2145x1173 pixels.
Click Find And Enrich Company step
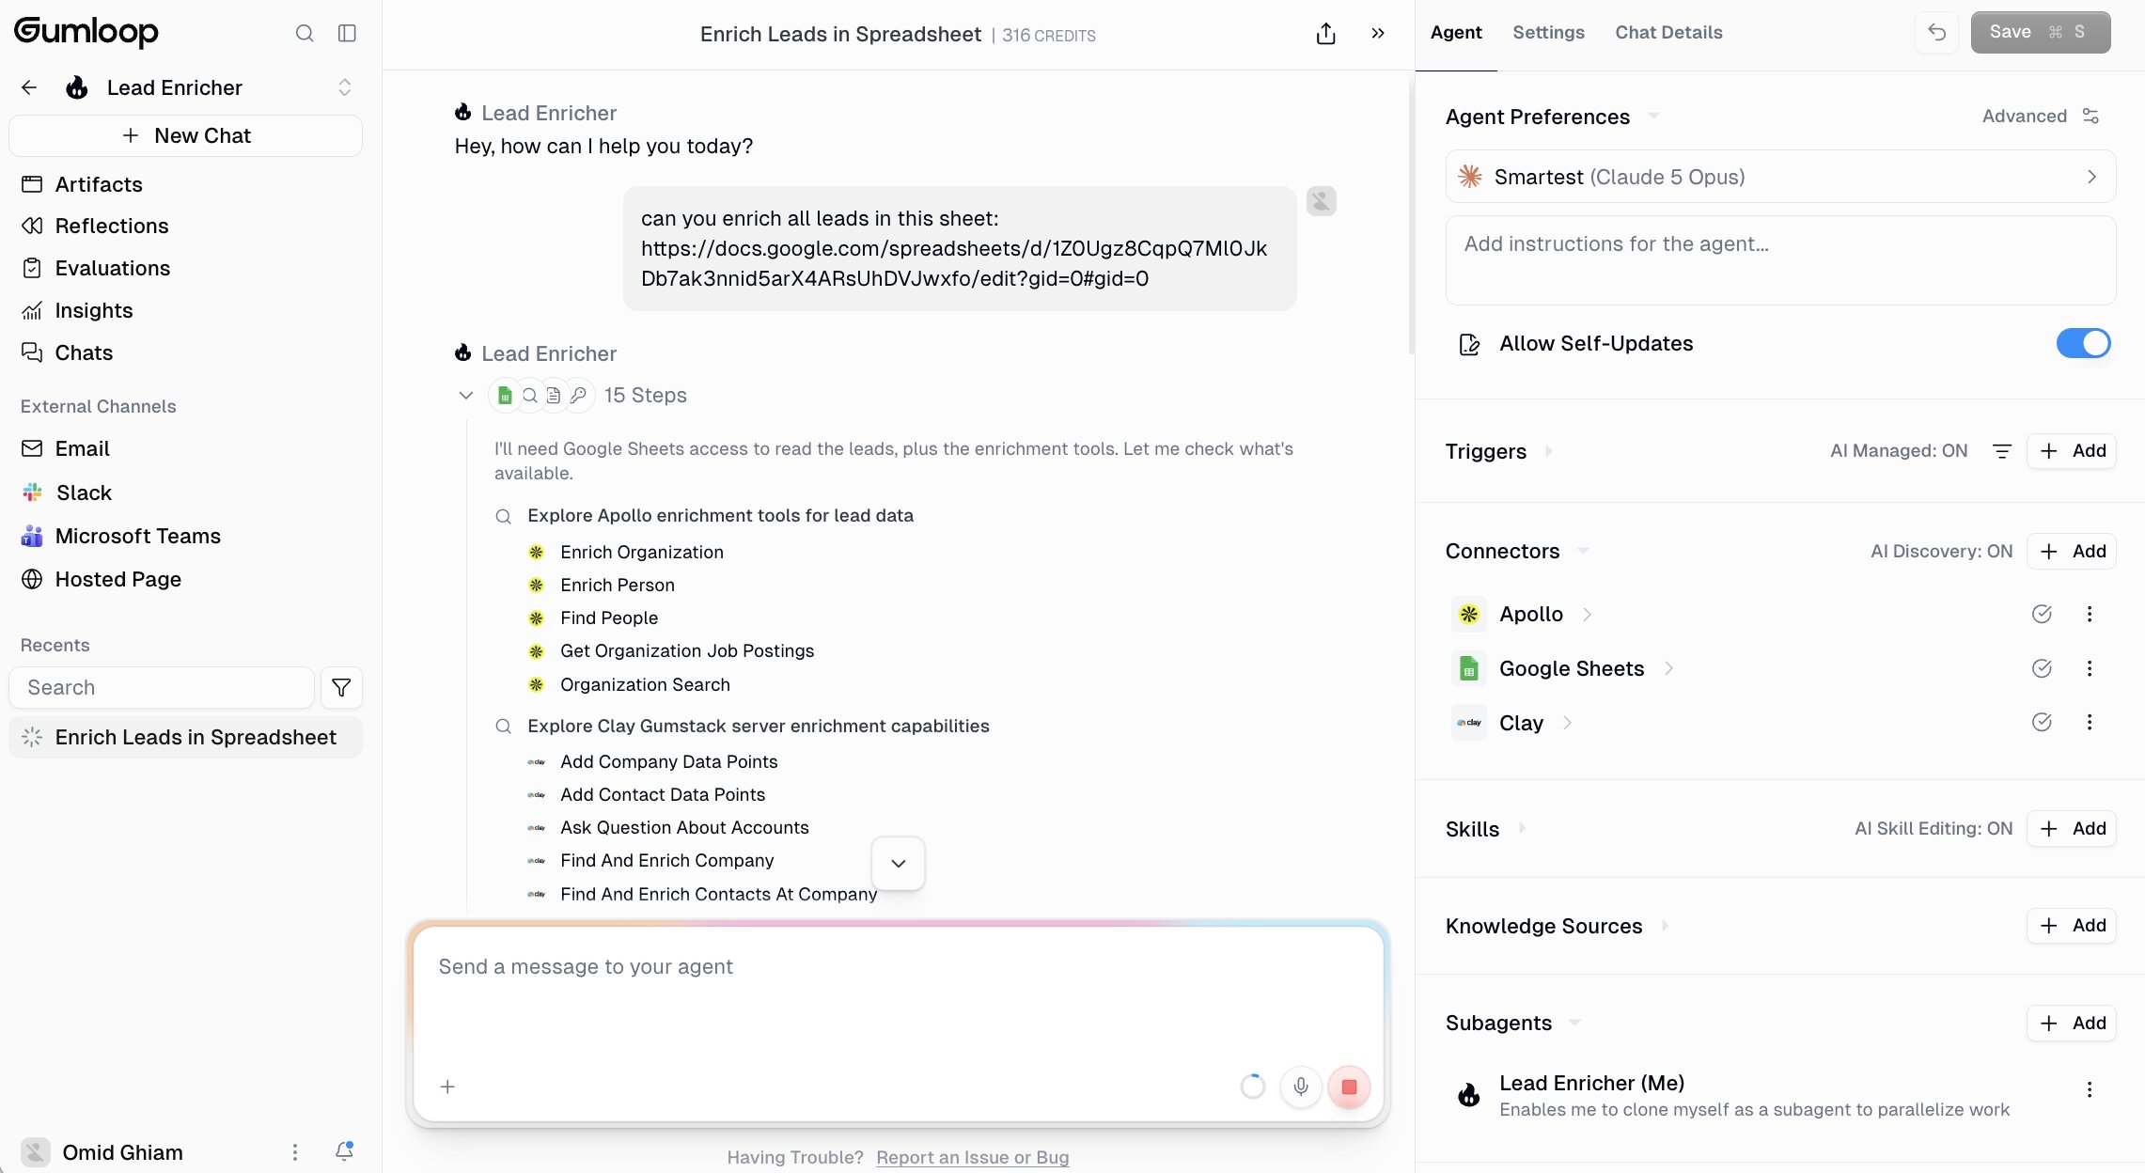[667, 860]
